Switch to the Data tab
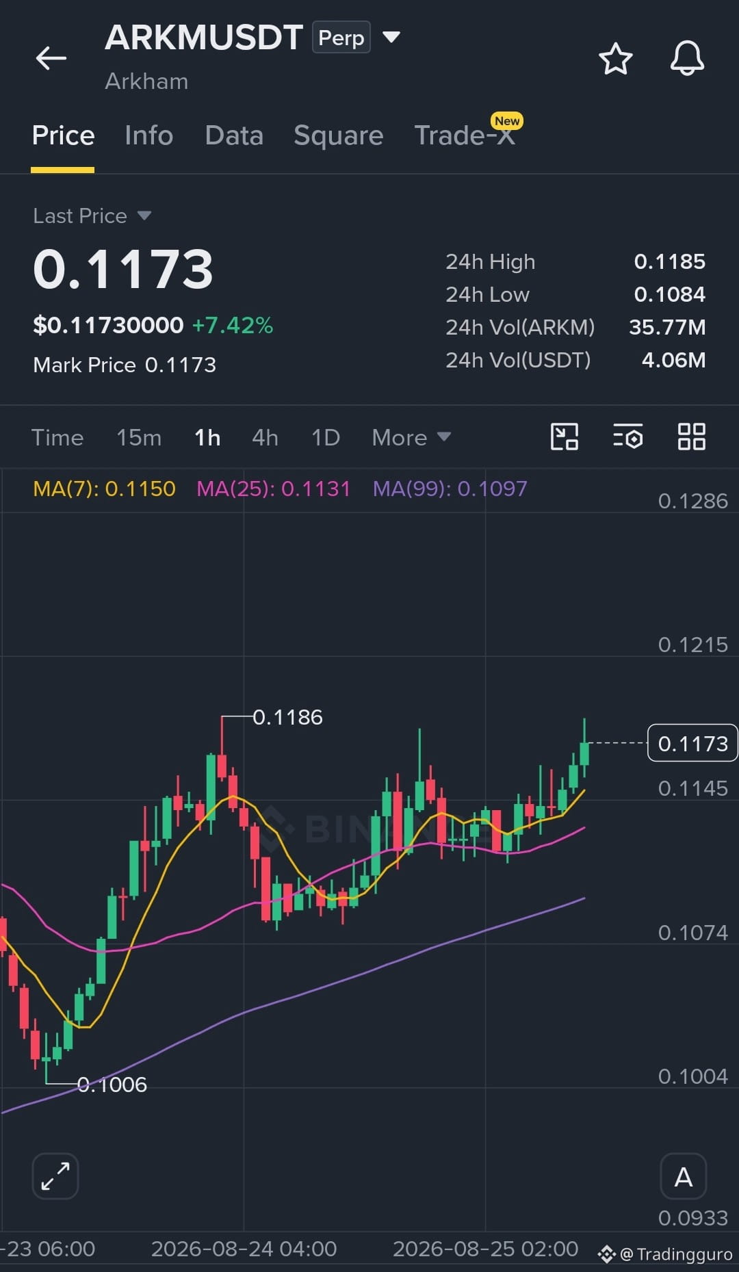This screenshot has height=1272, width=739. pyautogui.click(x=234, y=135)
